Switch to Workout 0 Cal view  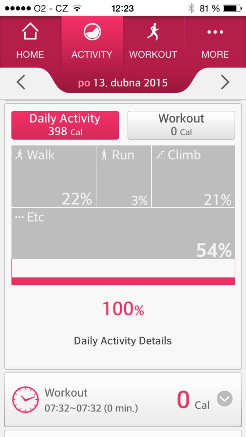(181, 125)
